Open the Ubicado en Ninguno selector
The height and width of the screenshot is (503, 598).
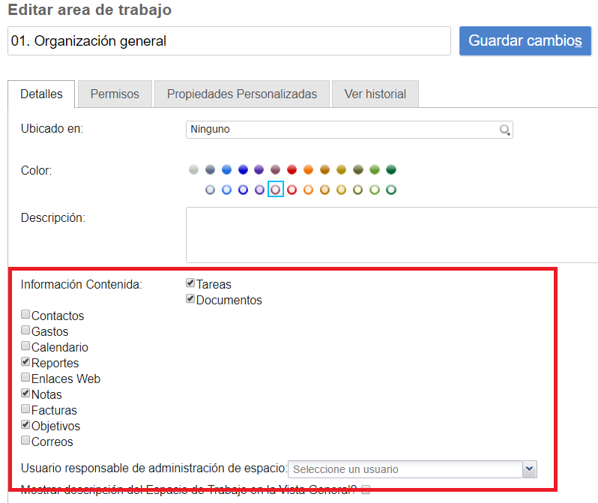point(343,130)
